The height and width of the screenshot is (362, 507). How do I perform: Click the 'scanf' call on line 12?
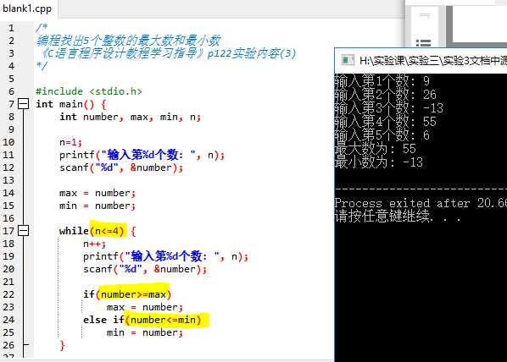click(121, 167)
